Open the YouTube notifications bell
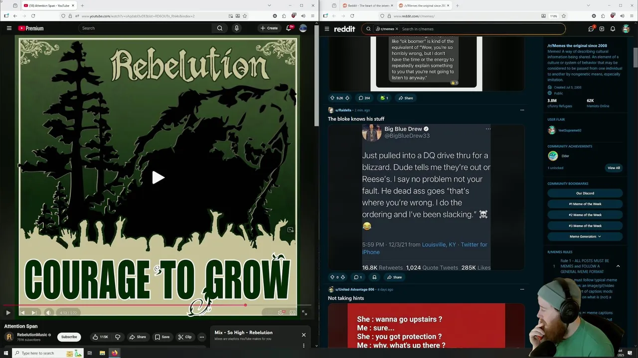The width and height of the screenshot is (638, 358). [289, 28]
